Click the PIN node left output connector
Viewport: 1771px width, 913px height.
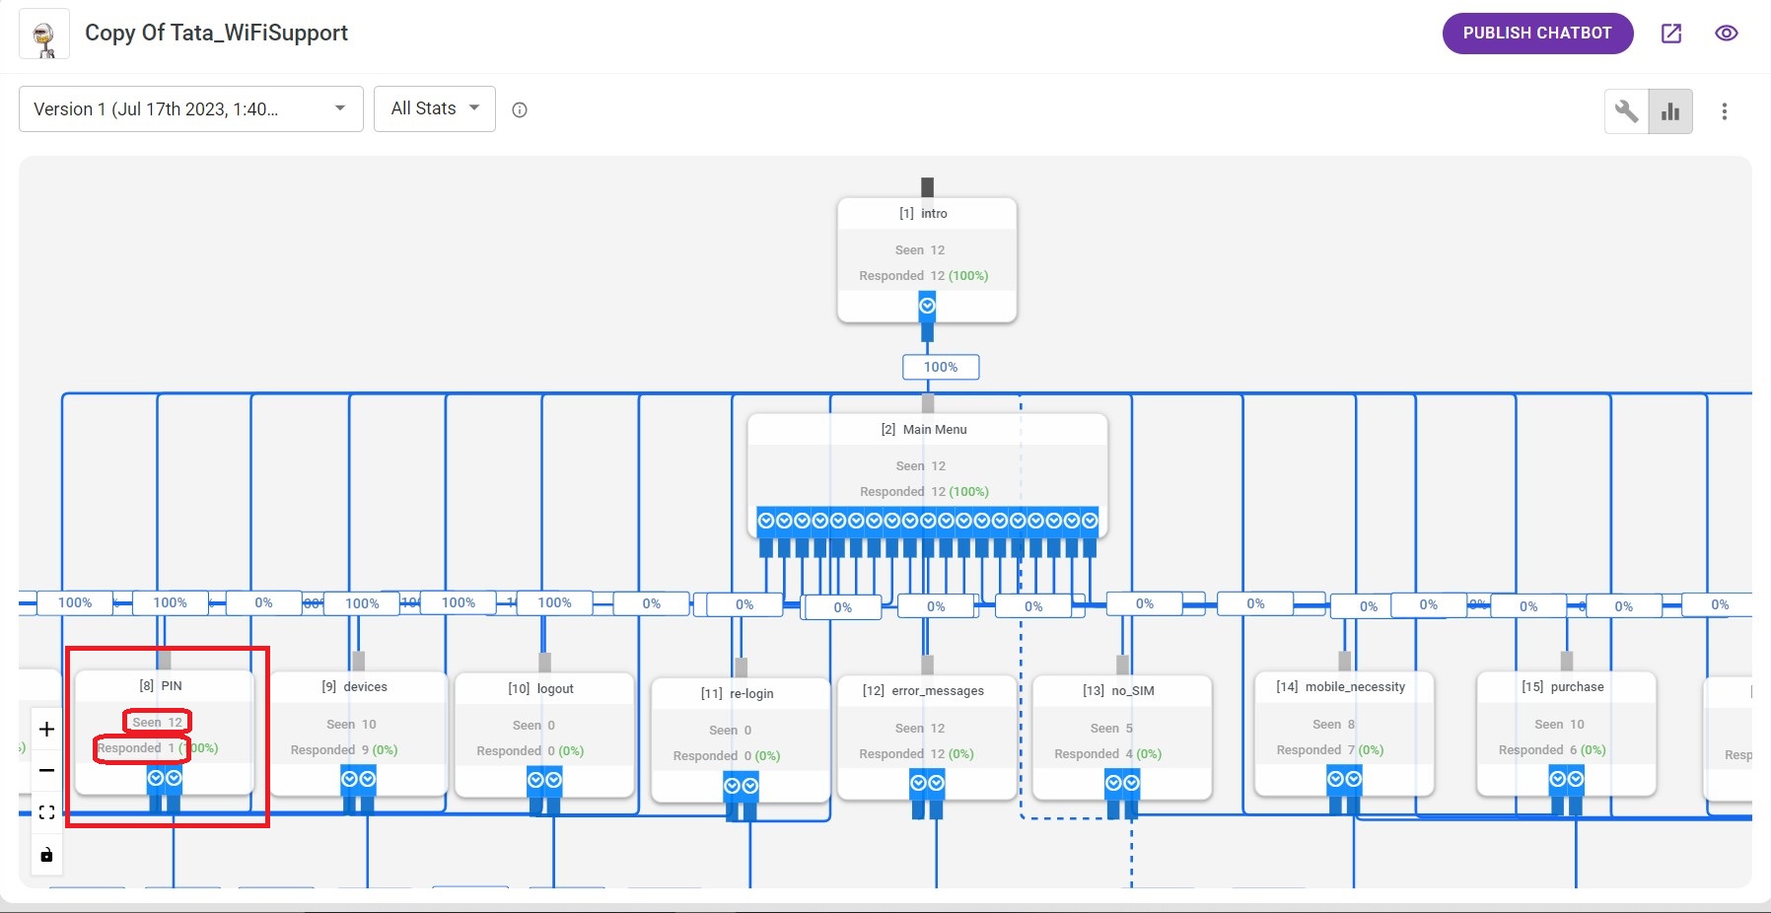pos(156,778)
